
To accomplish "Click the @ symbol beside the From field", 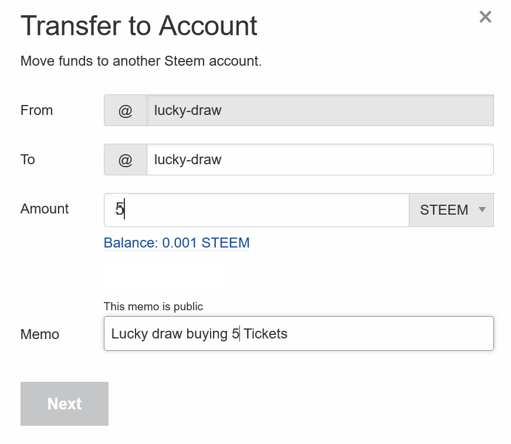I will (x=126, y=110).
